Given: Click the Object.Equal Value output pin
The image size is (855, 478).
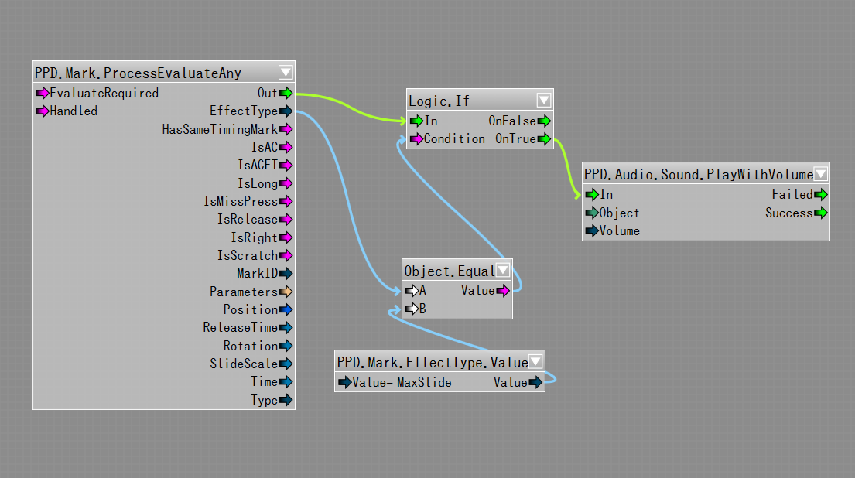Looking at the screenshot, I should [x=502, y=291].
